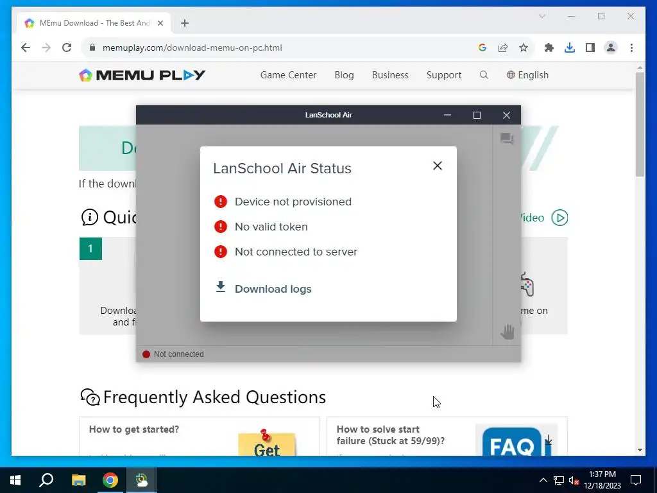
Task: Open the English language selector
Action: click(527, 75)
